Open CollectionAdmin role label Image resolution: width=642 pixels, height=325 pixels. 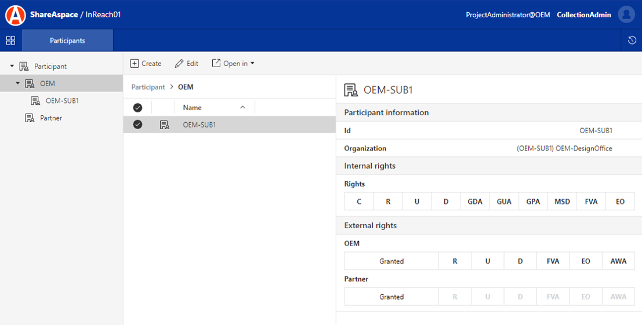coord(584,14)
